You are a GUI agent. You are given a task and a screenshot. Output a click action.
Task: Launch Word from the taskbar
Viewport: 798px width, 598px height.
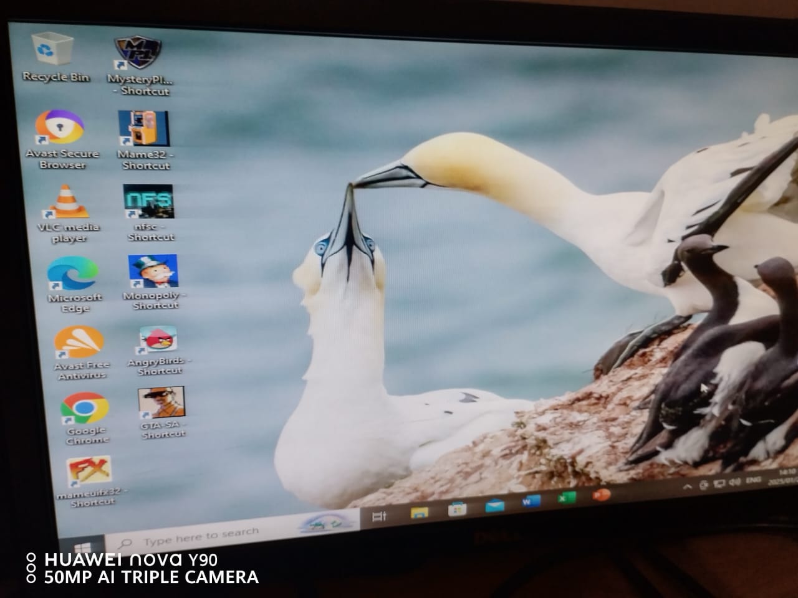pyautogui.click(x=531, y=501)
